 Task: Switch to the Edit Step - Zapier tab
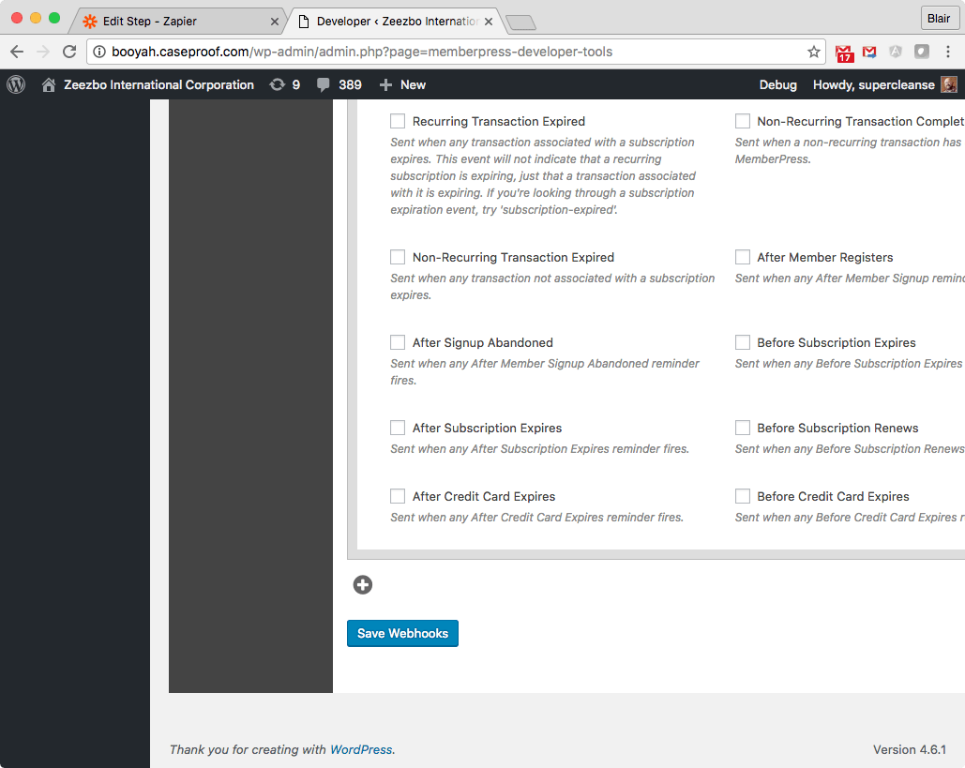tap(176, 22)
